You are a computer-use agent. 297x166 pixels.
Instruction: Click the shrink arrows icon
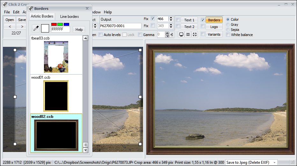[x=188, y=34]
